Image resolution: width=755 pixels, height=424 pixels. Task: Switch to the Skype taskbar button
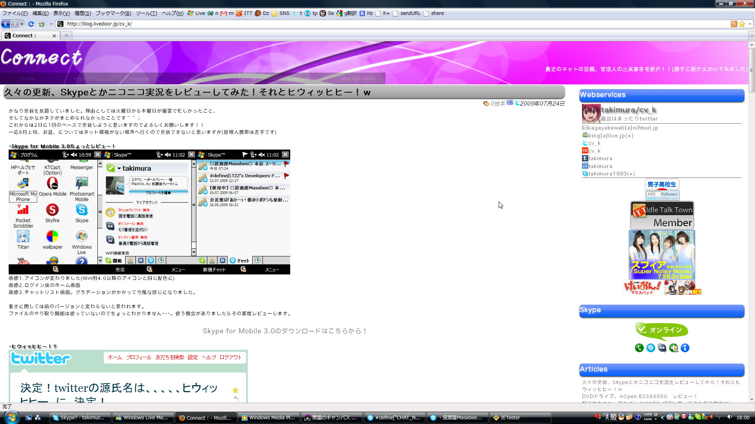click(80, 418)
